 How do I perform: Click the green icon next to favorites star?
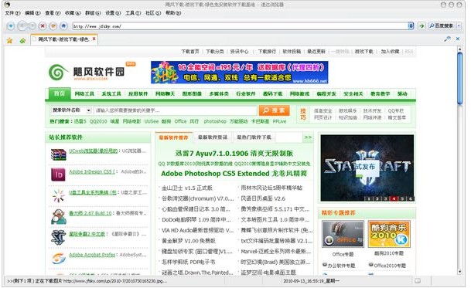[22, 40]
